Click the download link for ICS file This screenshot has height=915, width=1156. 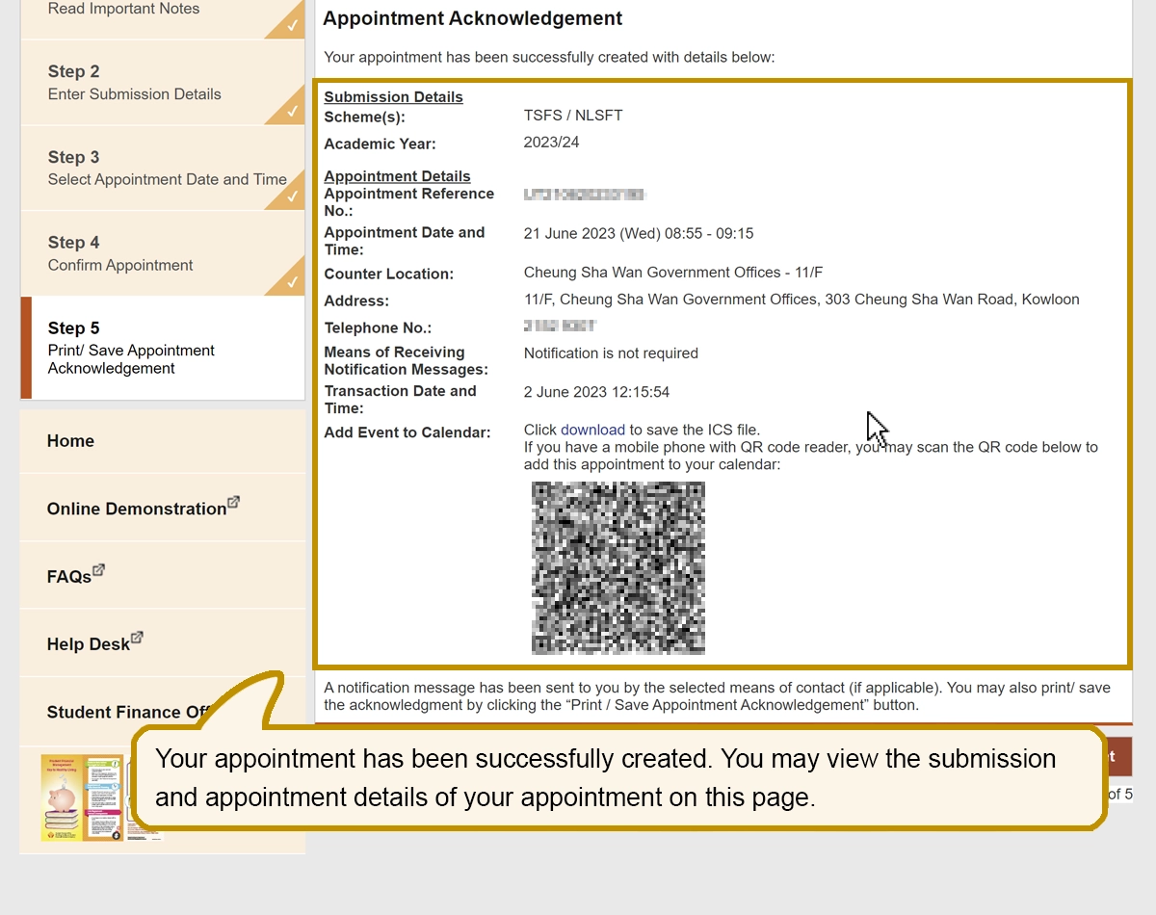coord(592,430)
